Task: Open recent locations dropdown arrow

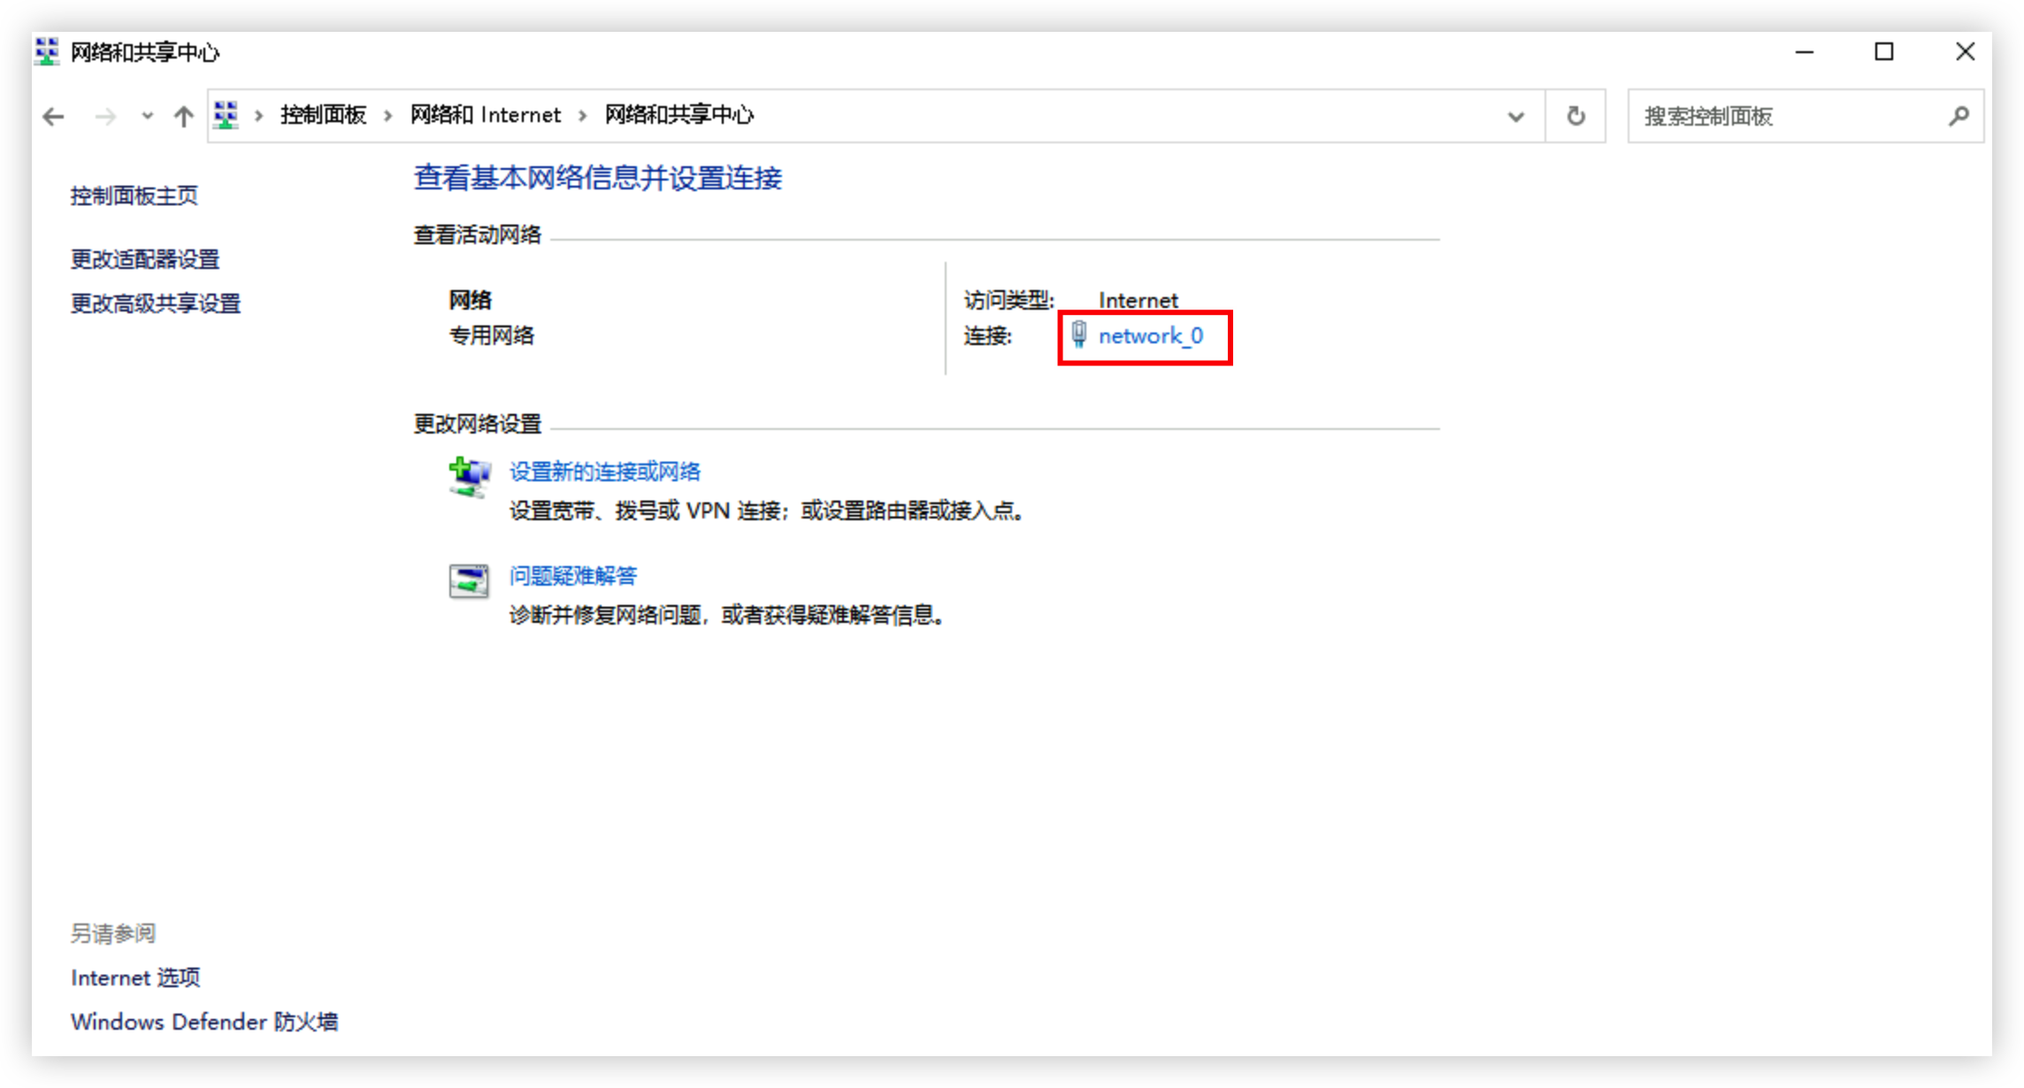Action: [147, 116]
